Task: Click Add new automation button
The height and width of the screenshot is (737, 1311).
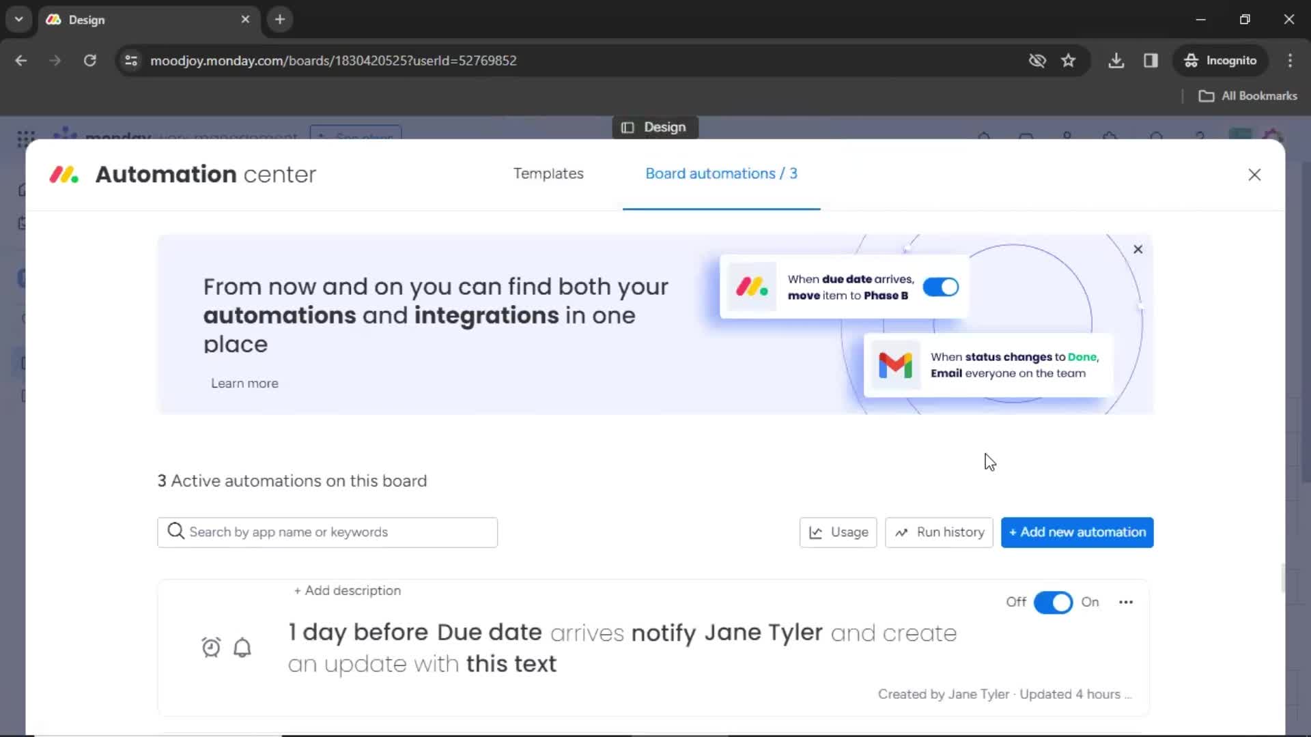Action: (x=1077, y=532)
